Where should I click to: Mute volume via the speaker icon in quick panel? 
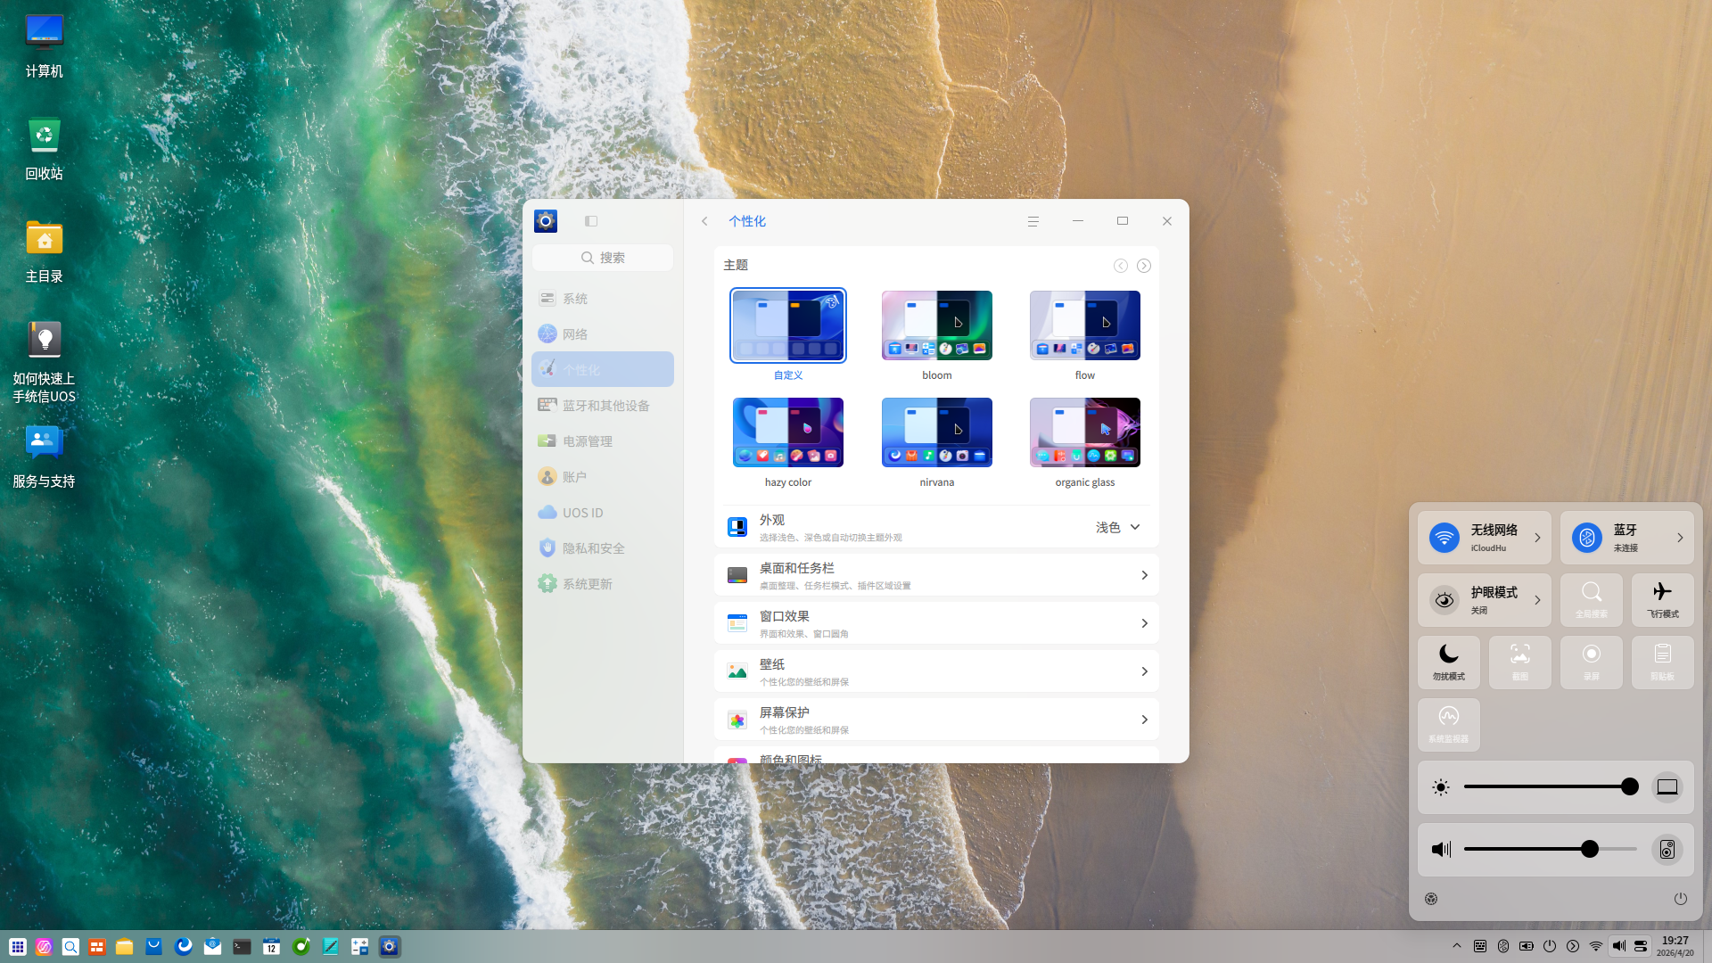pyautogui.click(x=1441, y=850)
